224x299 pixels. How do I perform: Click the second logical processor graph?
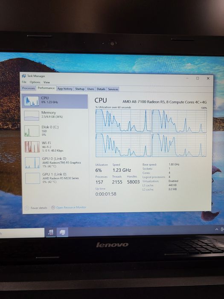[x=179, y=121]
